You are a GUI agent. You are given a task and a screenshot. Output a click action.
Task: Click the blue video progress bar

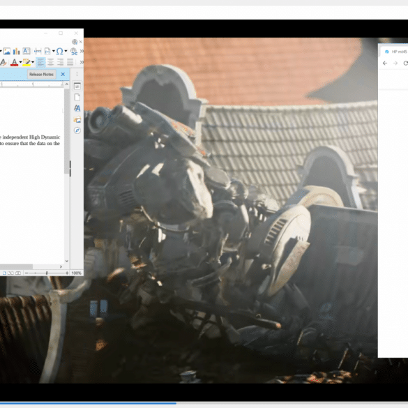coord(88,403)
